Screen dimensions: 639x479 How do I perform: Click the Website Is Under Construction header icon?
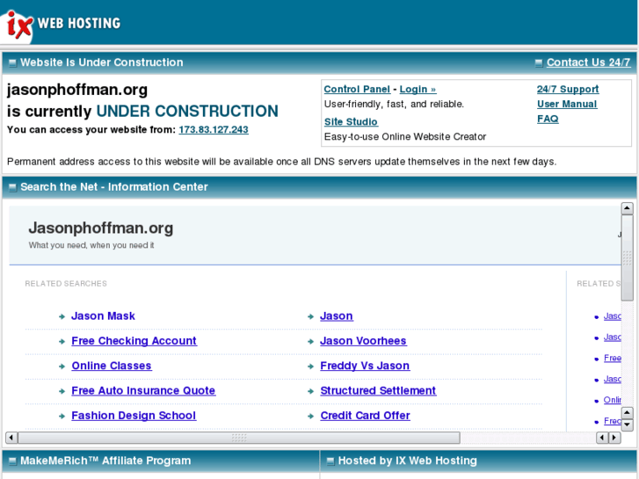12,63
